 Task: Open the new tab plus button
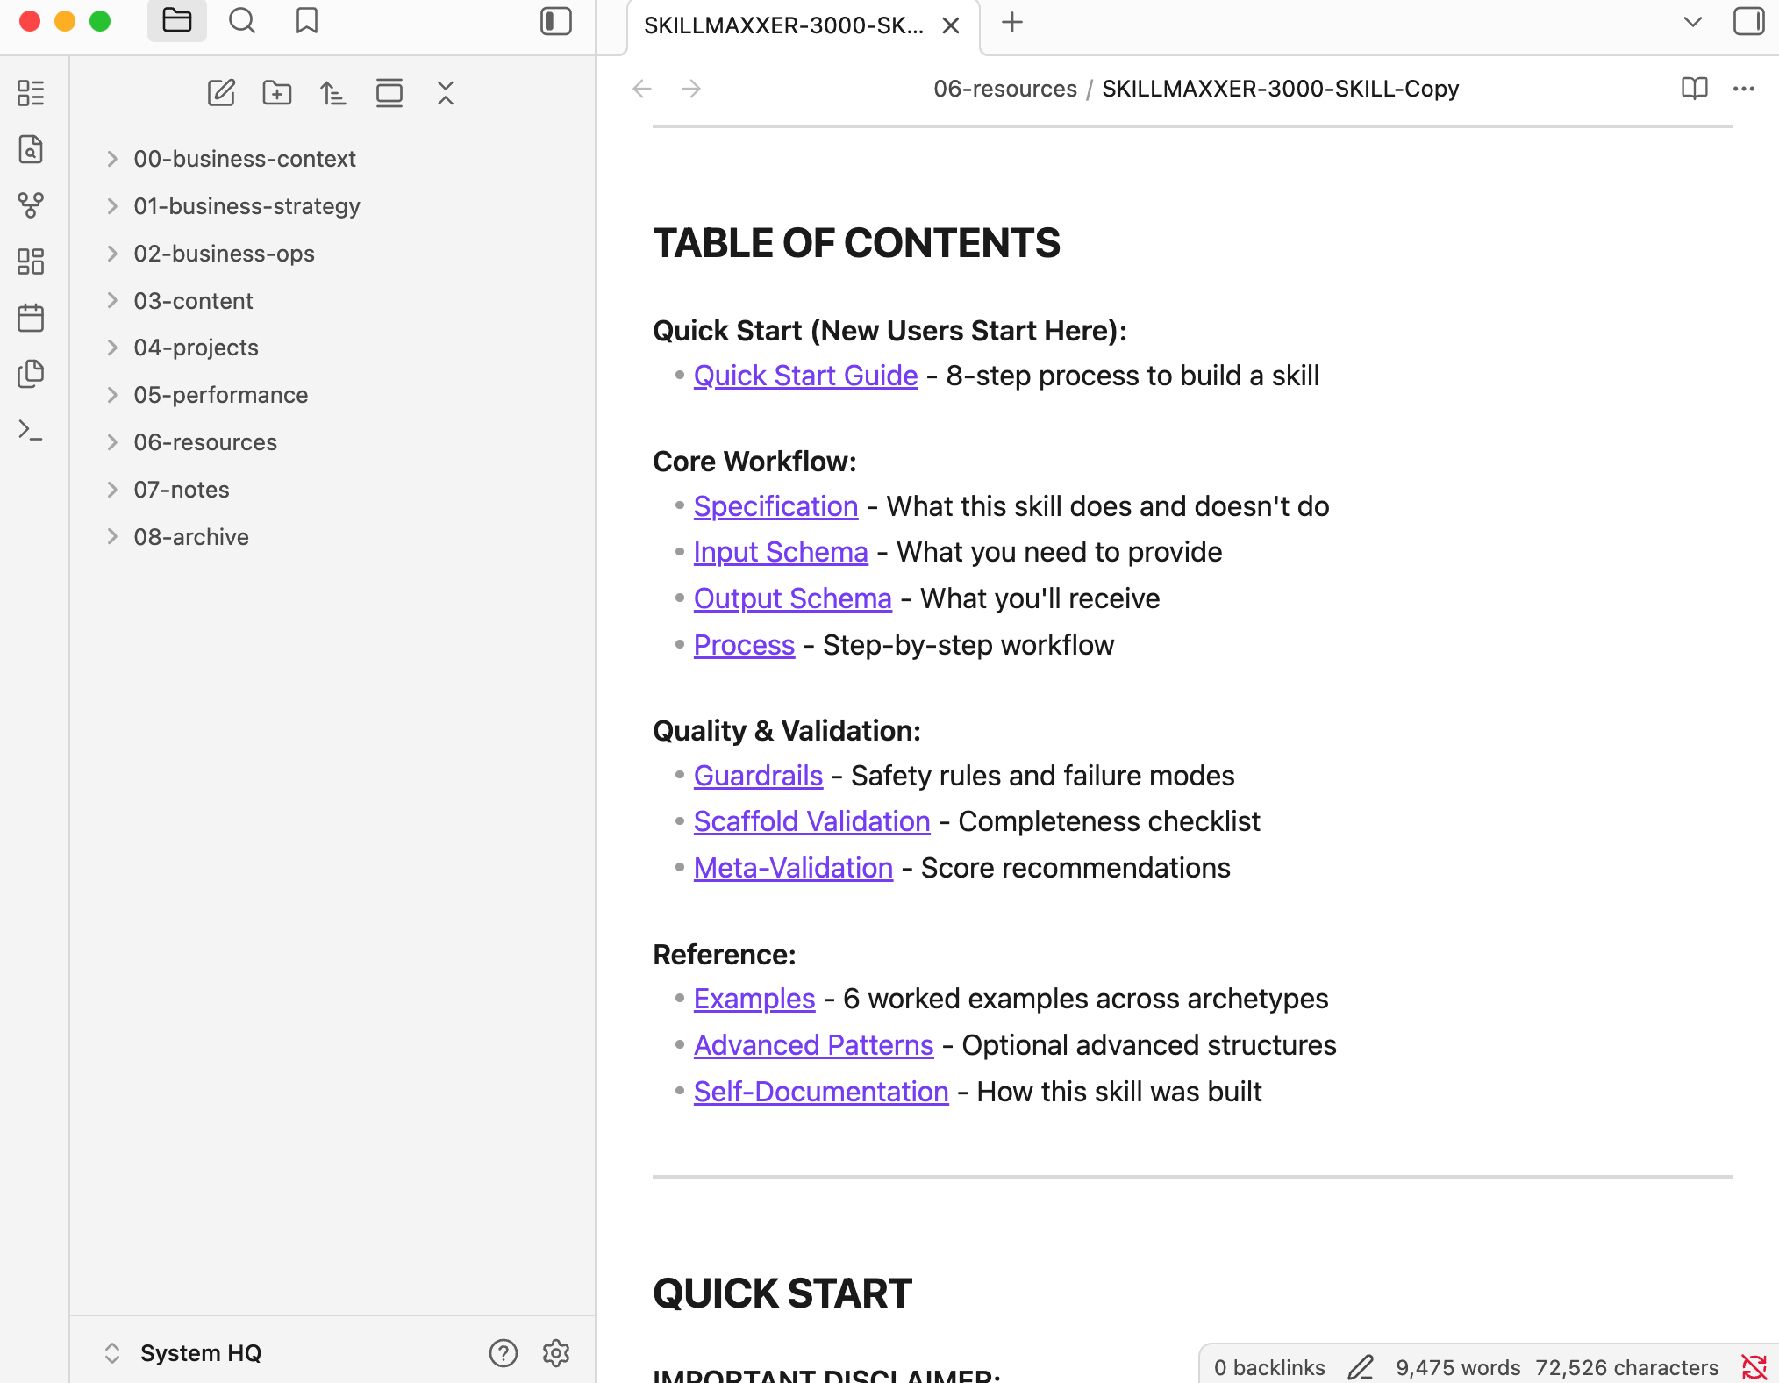pyautogui.click(x=1012, y=23)
